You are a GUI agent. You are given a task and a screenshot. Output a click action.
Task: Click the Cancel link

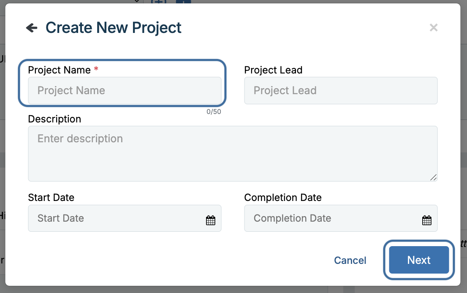click(350, 260)
